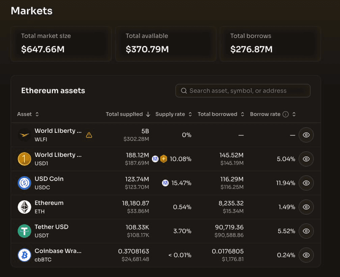
Task: Sort by the Asset column
Action: click(x=28, y=114)
